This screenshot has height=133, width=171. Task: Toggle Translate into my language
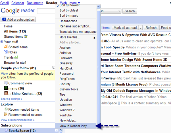tap(78, 32)
